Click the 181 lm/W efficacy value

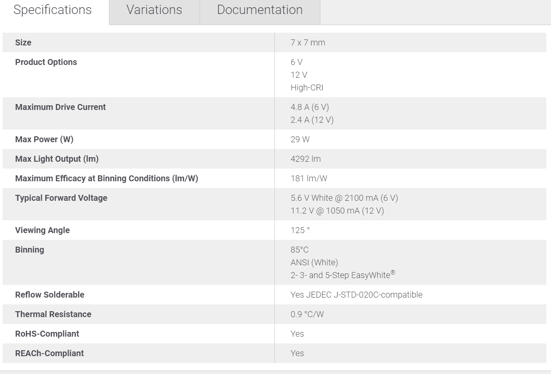309,178
